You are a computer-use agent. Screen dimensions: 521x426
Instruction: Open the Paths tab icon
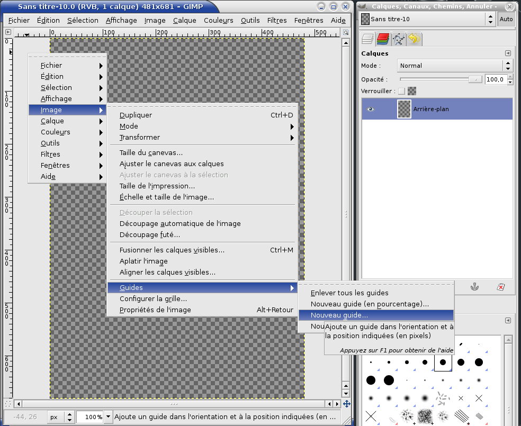tap(399, 39)
